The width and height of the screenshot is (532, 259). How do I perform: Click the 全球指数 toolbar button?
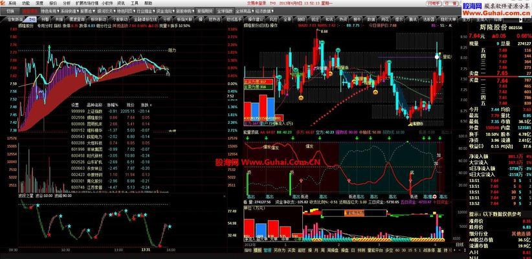(225, 11)
